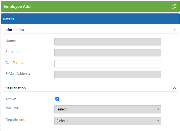The image size is (180, 131).
Task: Collapse the Classification section chevron
Action: click(175, 88)
